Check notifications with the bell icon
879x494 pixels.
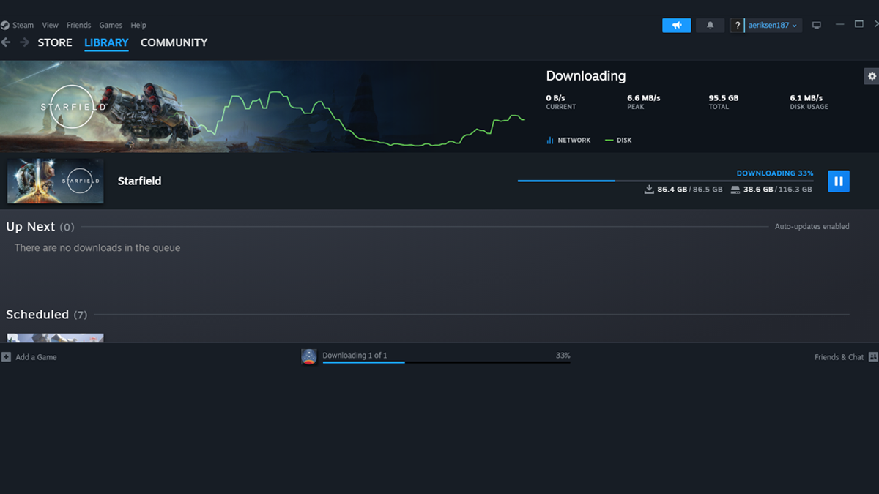pos(709,25)
